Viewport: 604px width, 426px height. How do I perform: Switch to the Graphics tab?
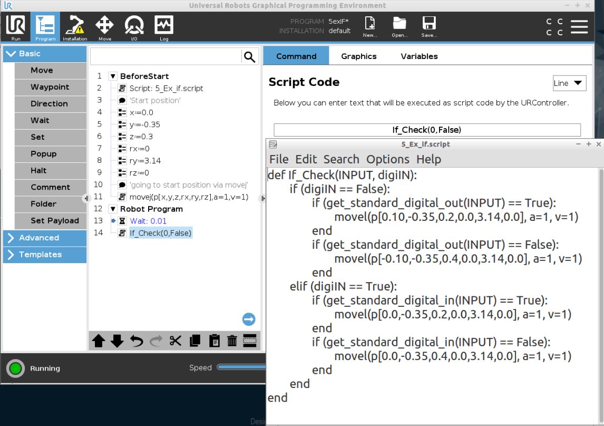click(x=358, y=56)
